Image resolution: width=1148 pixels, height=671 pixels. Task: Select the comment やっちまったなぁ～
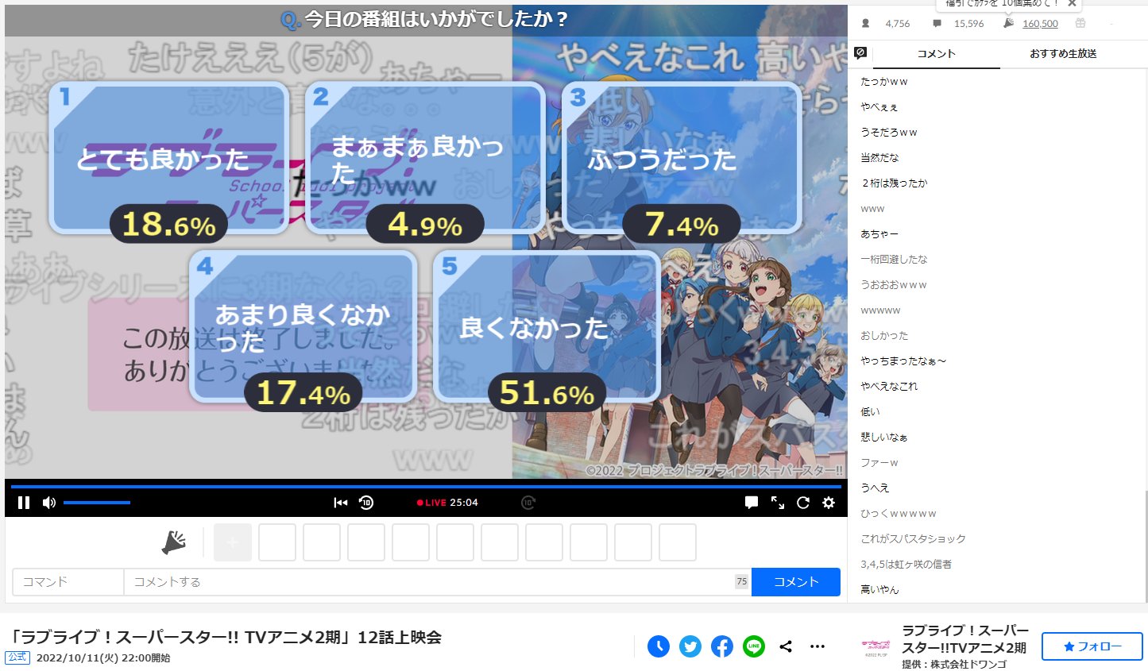click(x=903, y=361)
